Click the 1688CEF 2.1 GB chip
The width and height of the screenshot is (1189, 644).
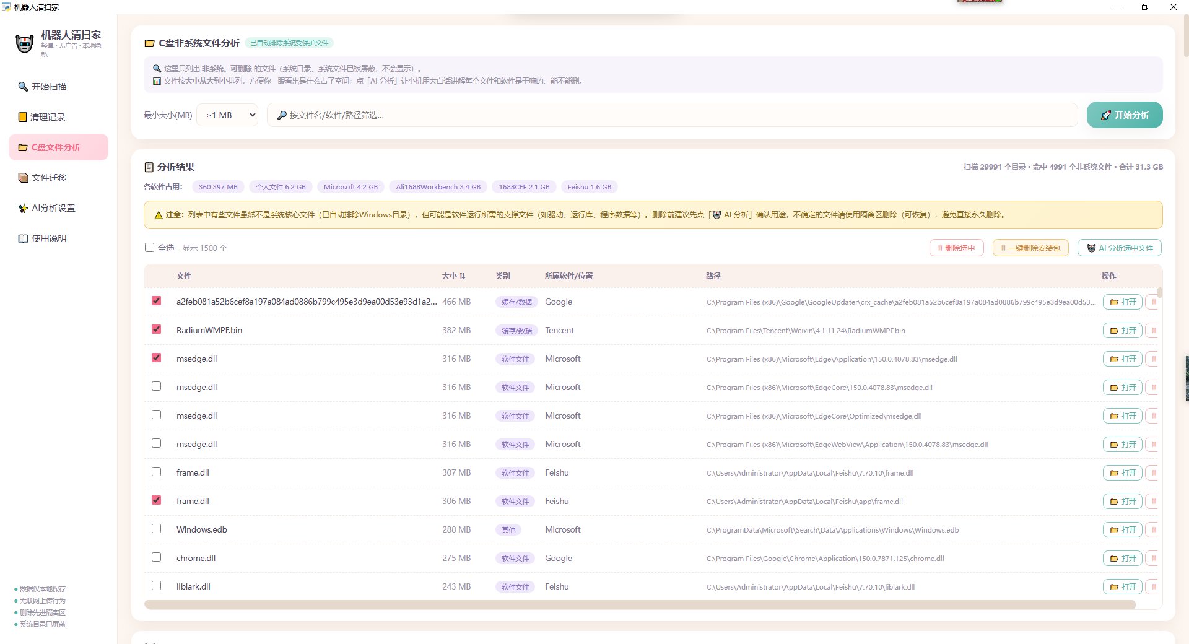pos(524,187)
